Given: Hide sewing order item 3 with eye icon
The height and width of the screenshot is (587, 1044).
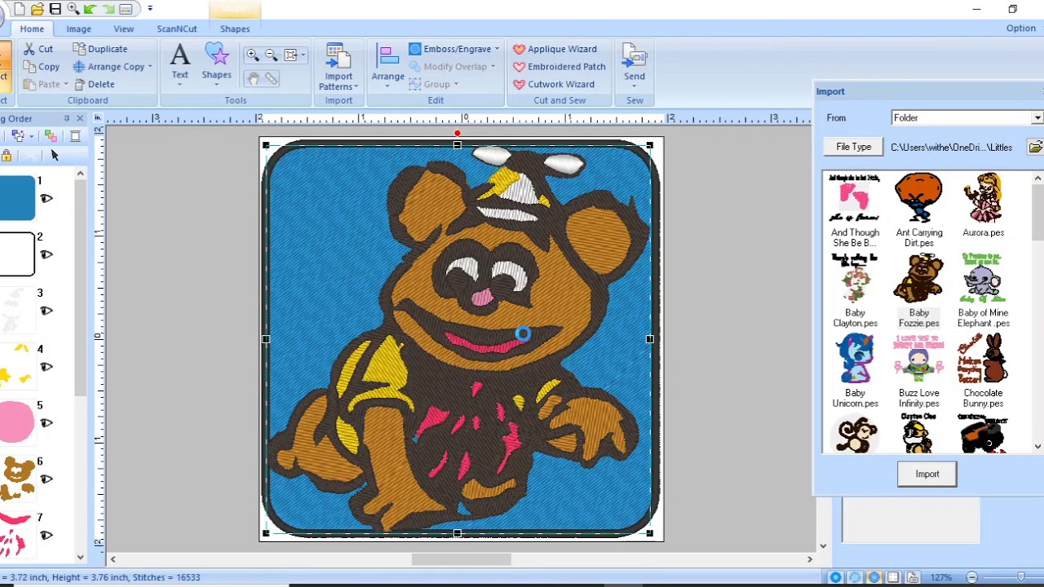Looking at the screenshot, I should click(x=46, y=311).
